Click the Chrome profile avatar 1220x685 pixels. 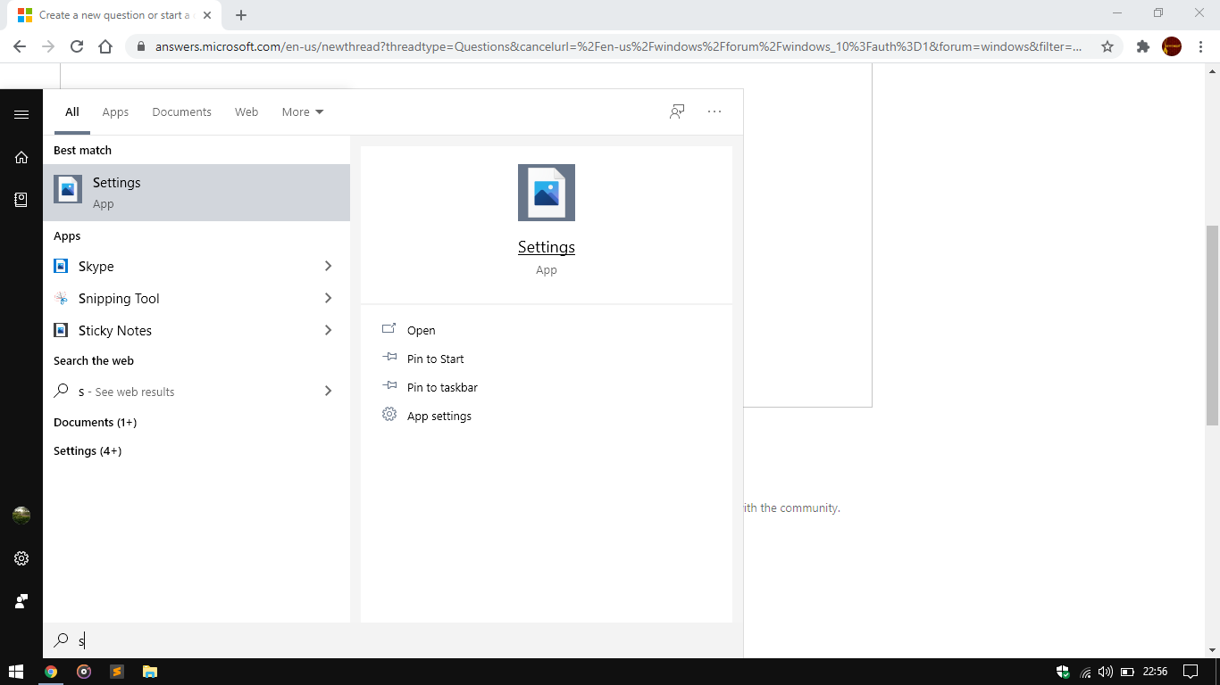1172,46
